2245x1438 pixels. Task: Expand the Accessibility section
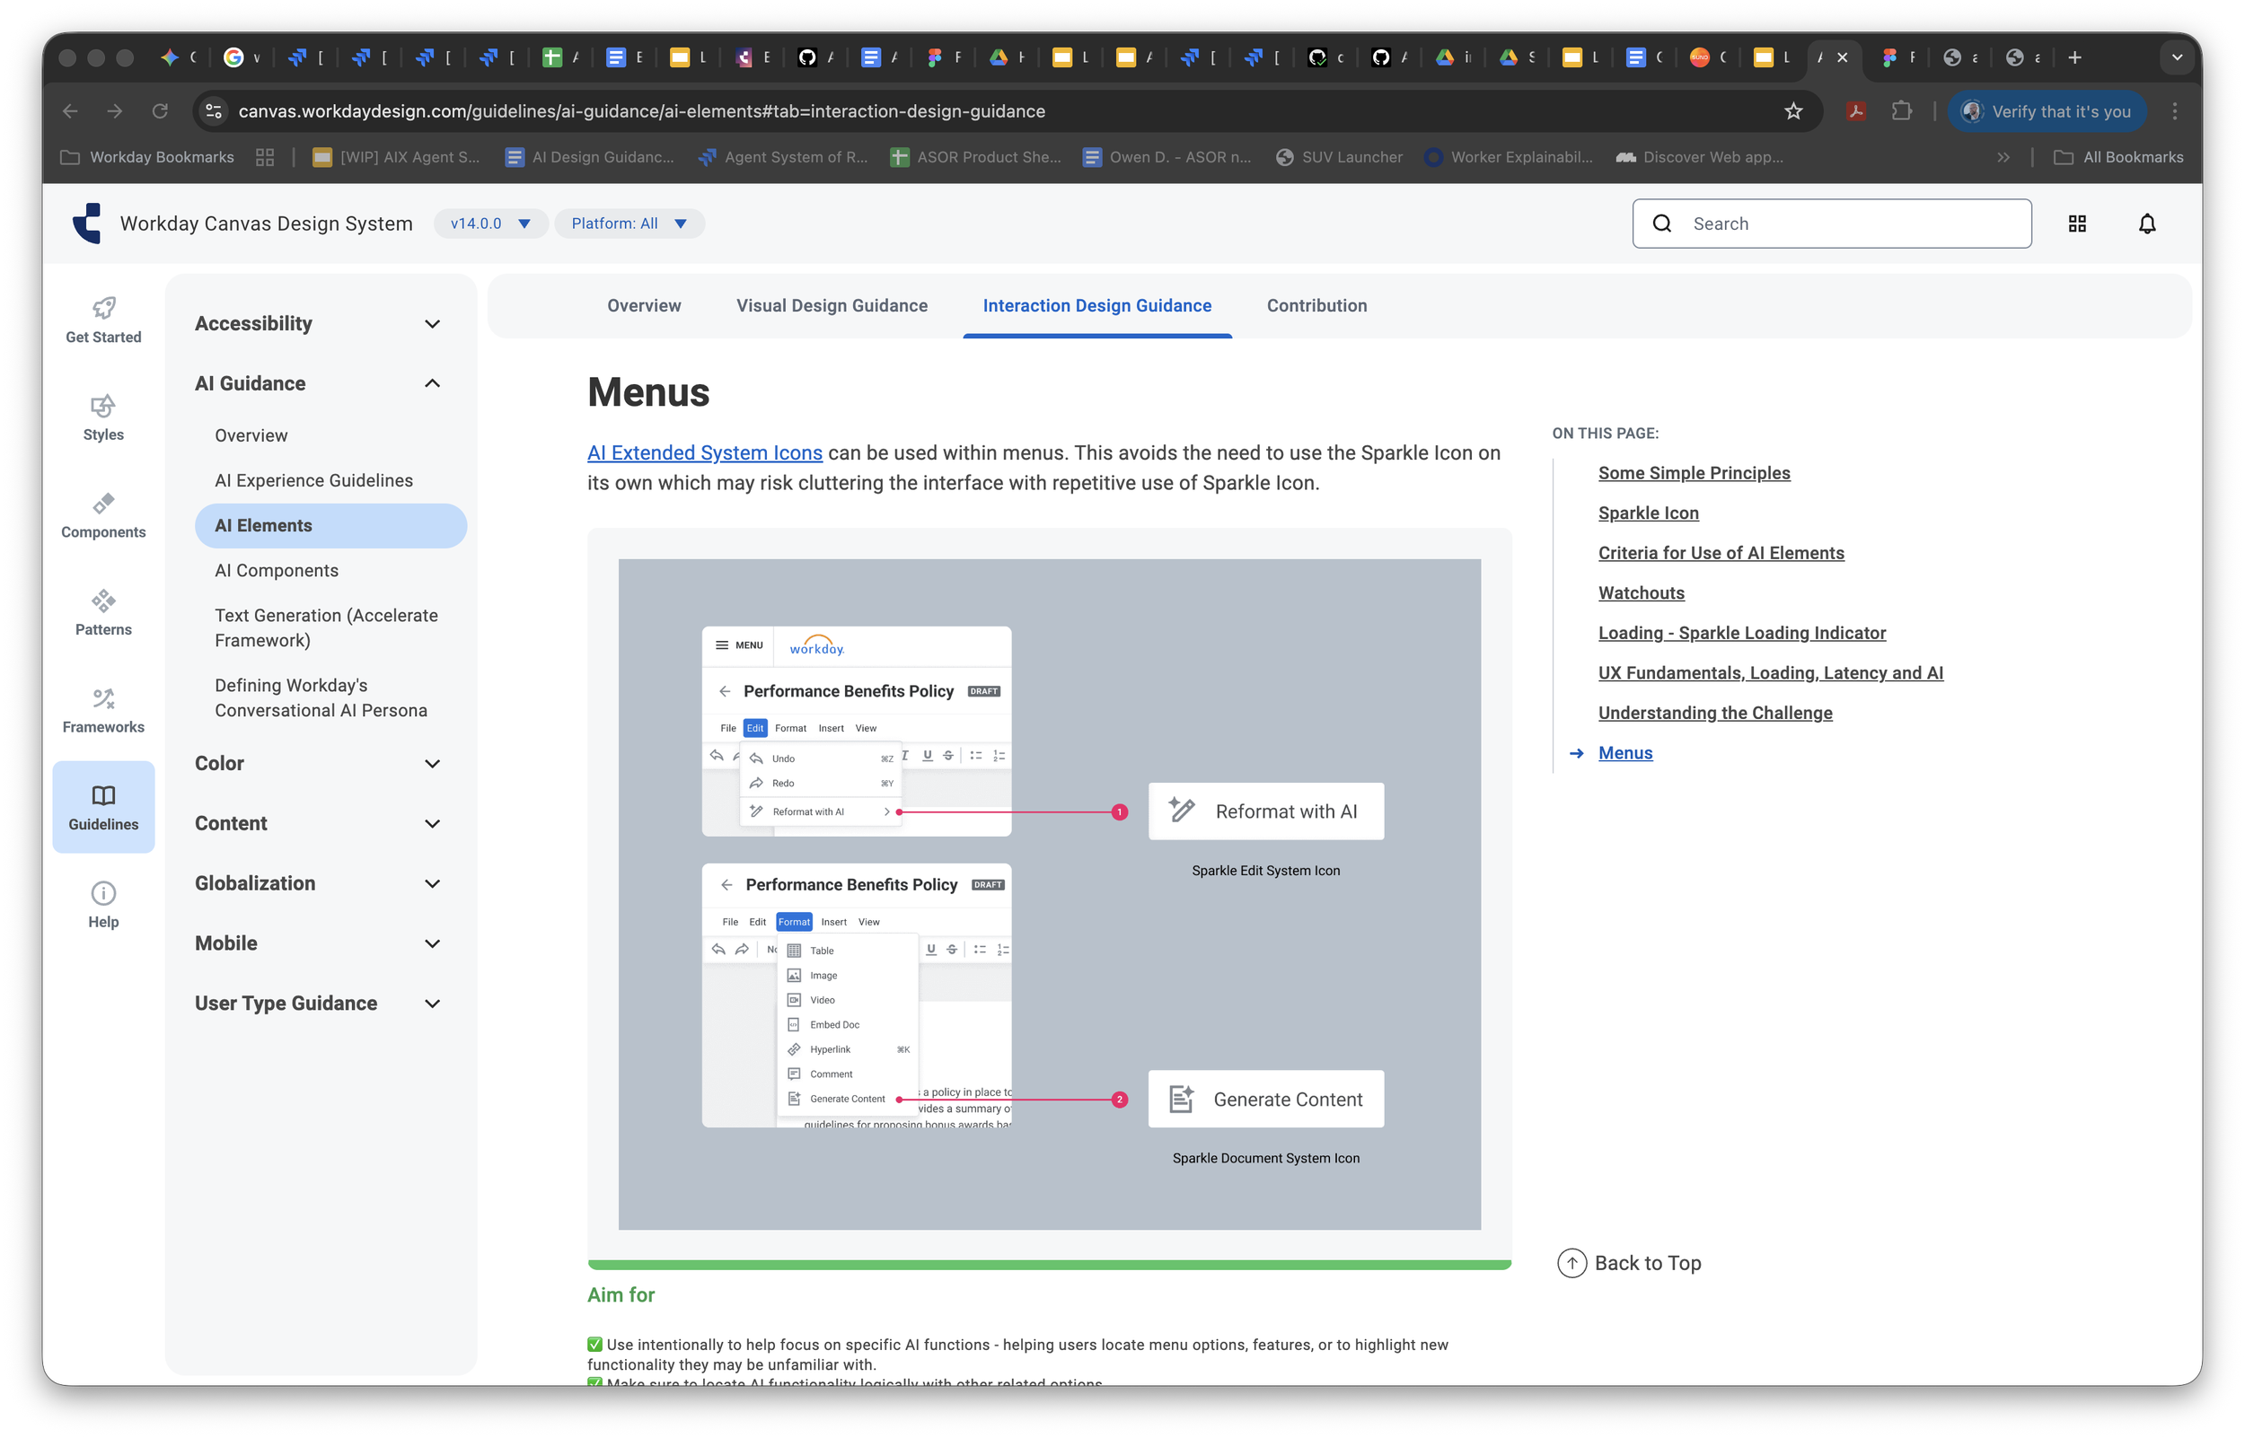(318, 324)
